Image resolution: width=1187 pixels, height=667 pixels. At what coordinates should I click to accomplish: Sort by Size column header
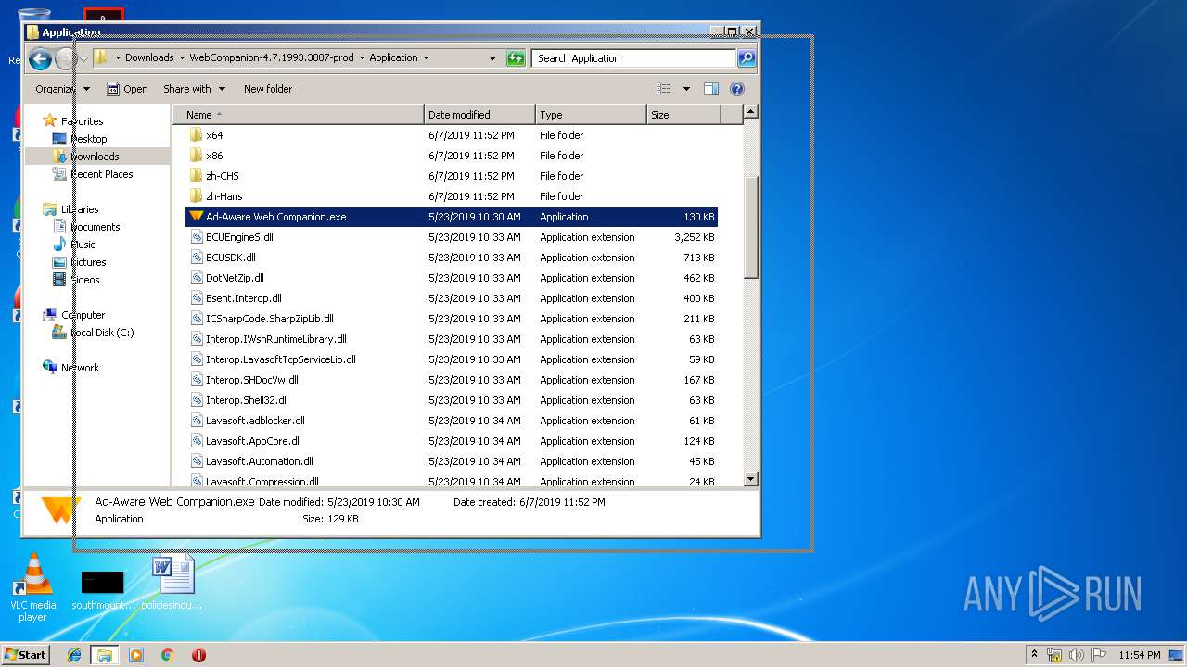tap(683, 115)
